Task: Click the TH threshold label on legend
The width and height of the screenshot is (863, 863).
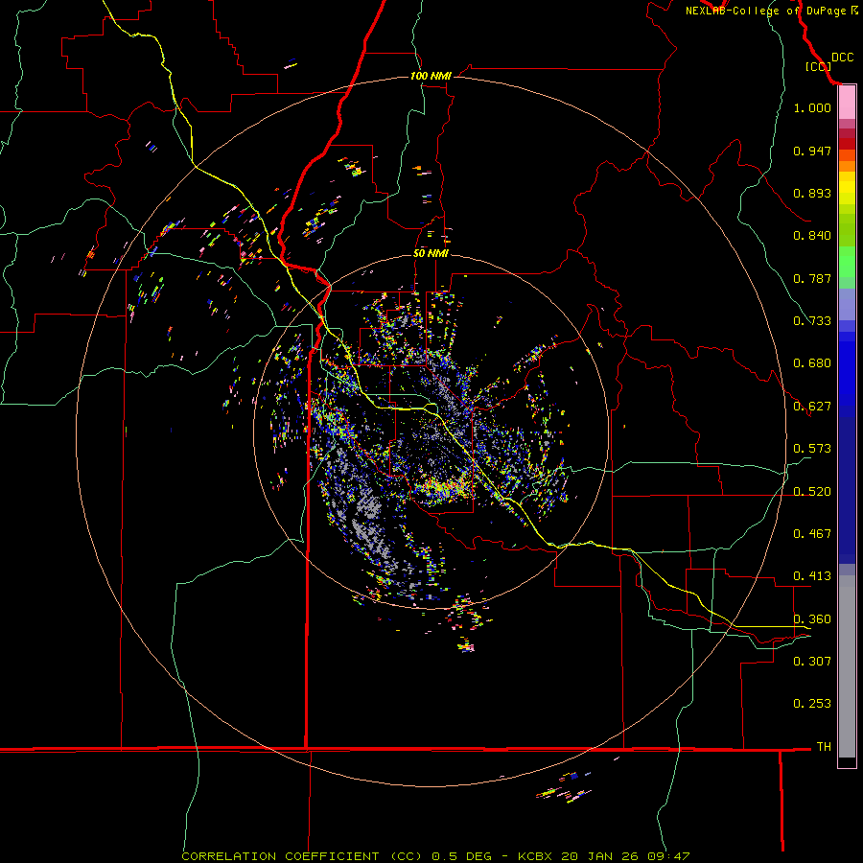Action: (x=824, y=747)
